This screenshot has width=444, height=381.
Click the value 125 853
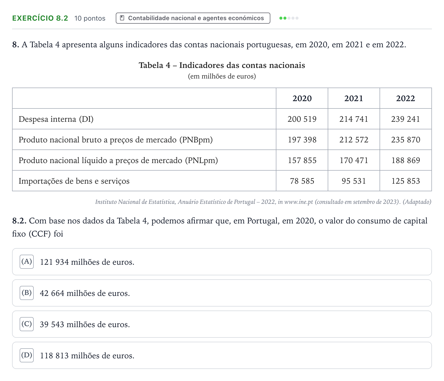click(x=405, y=181)
